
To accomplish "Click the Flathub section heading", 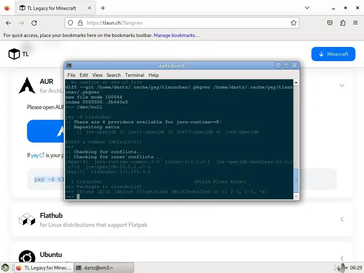I will pyautogui.click(x=51, y=215).
